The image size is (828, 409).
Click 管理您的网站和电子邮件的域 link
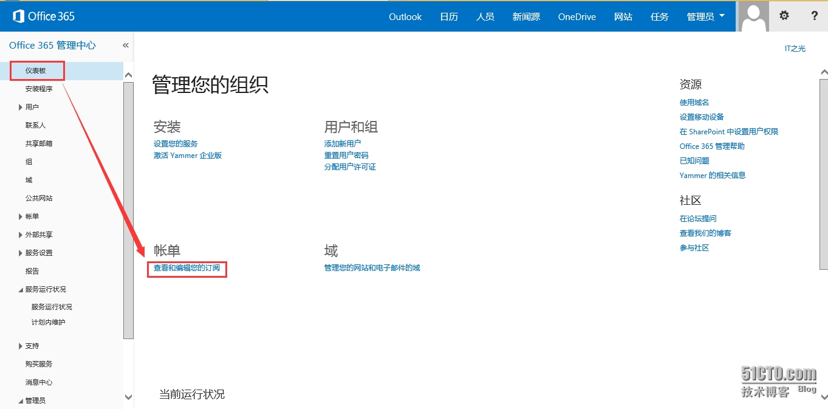(x=372, y=267)
